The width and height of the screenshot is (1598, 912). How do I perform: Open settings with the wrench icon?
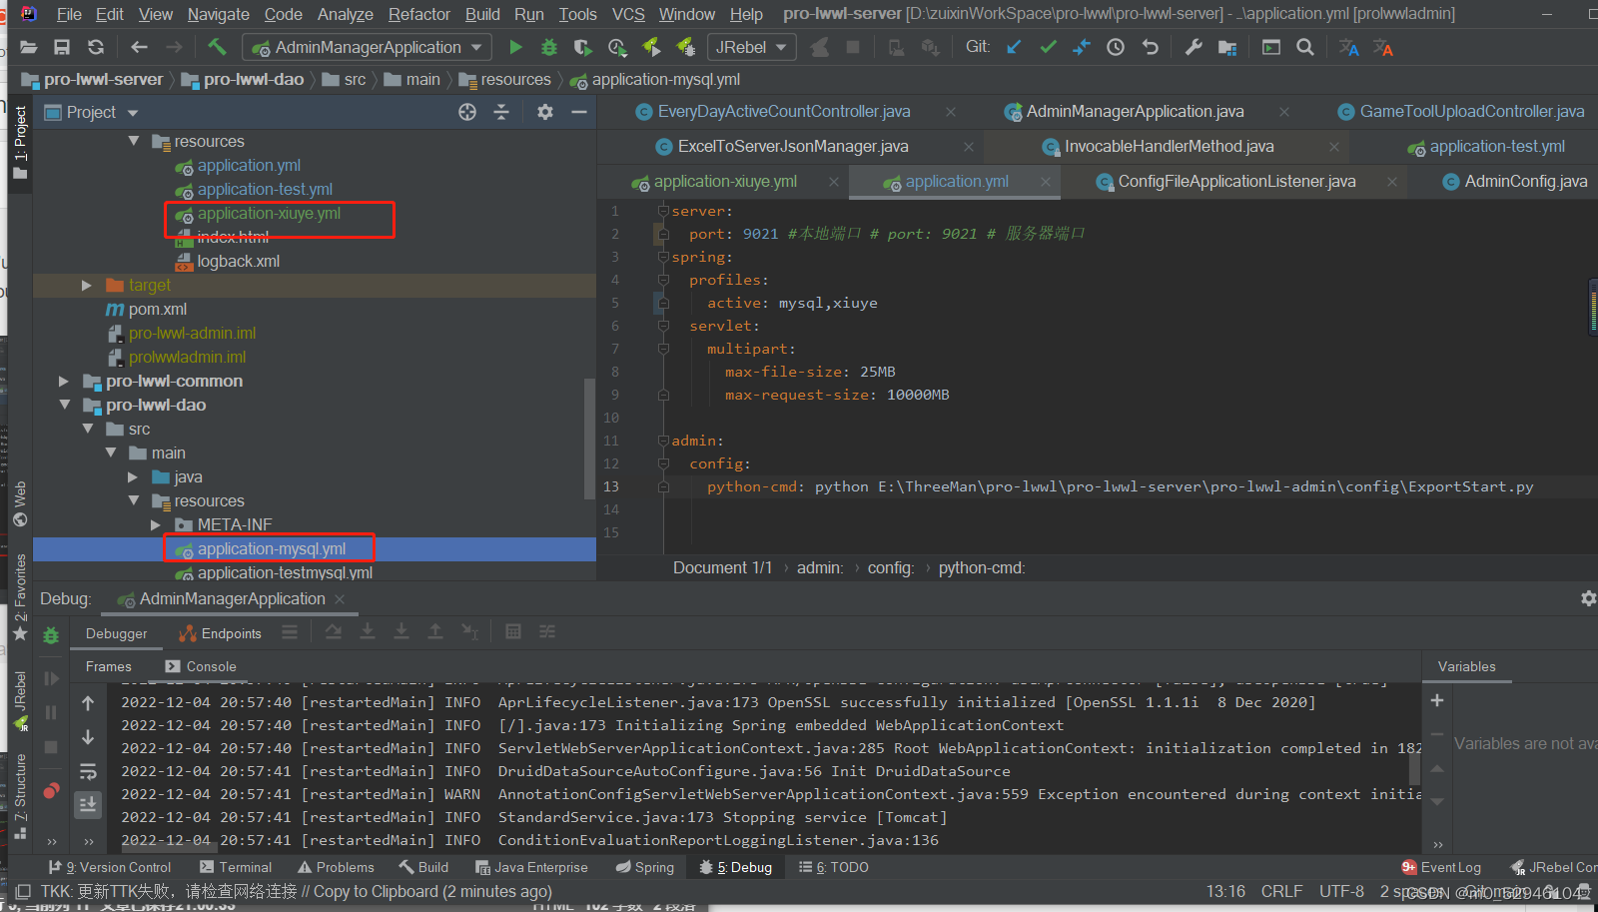click(1193, 47)
